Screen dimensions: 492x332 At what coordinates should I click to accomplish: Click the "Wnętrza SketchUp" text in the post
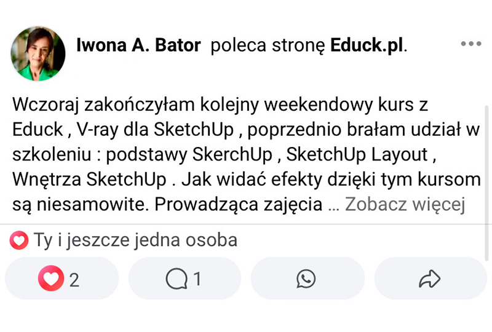pos(89,179)
